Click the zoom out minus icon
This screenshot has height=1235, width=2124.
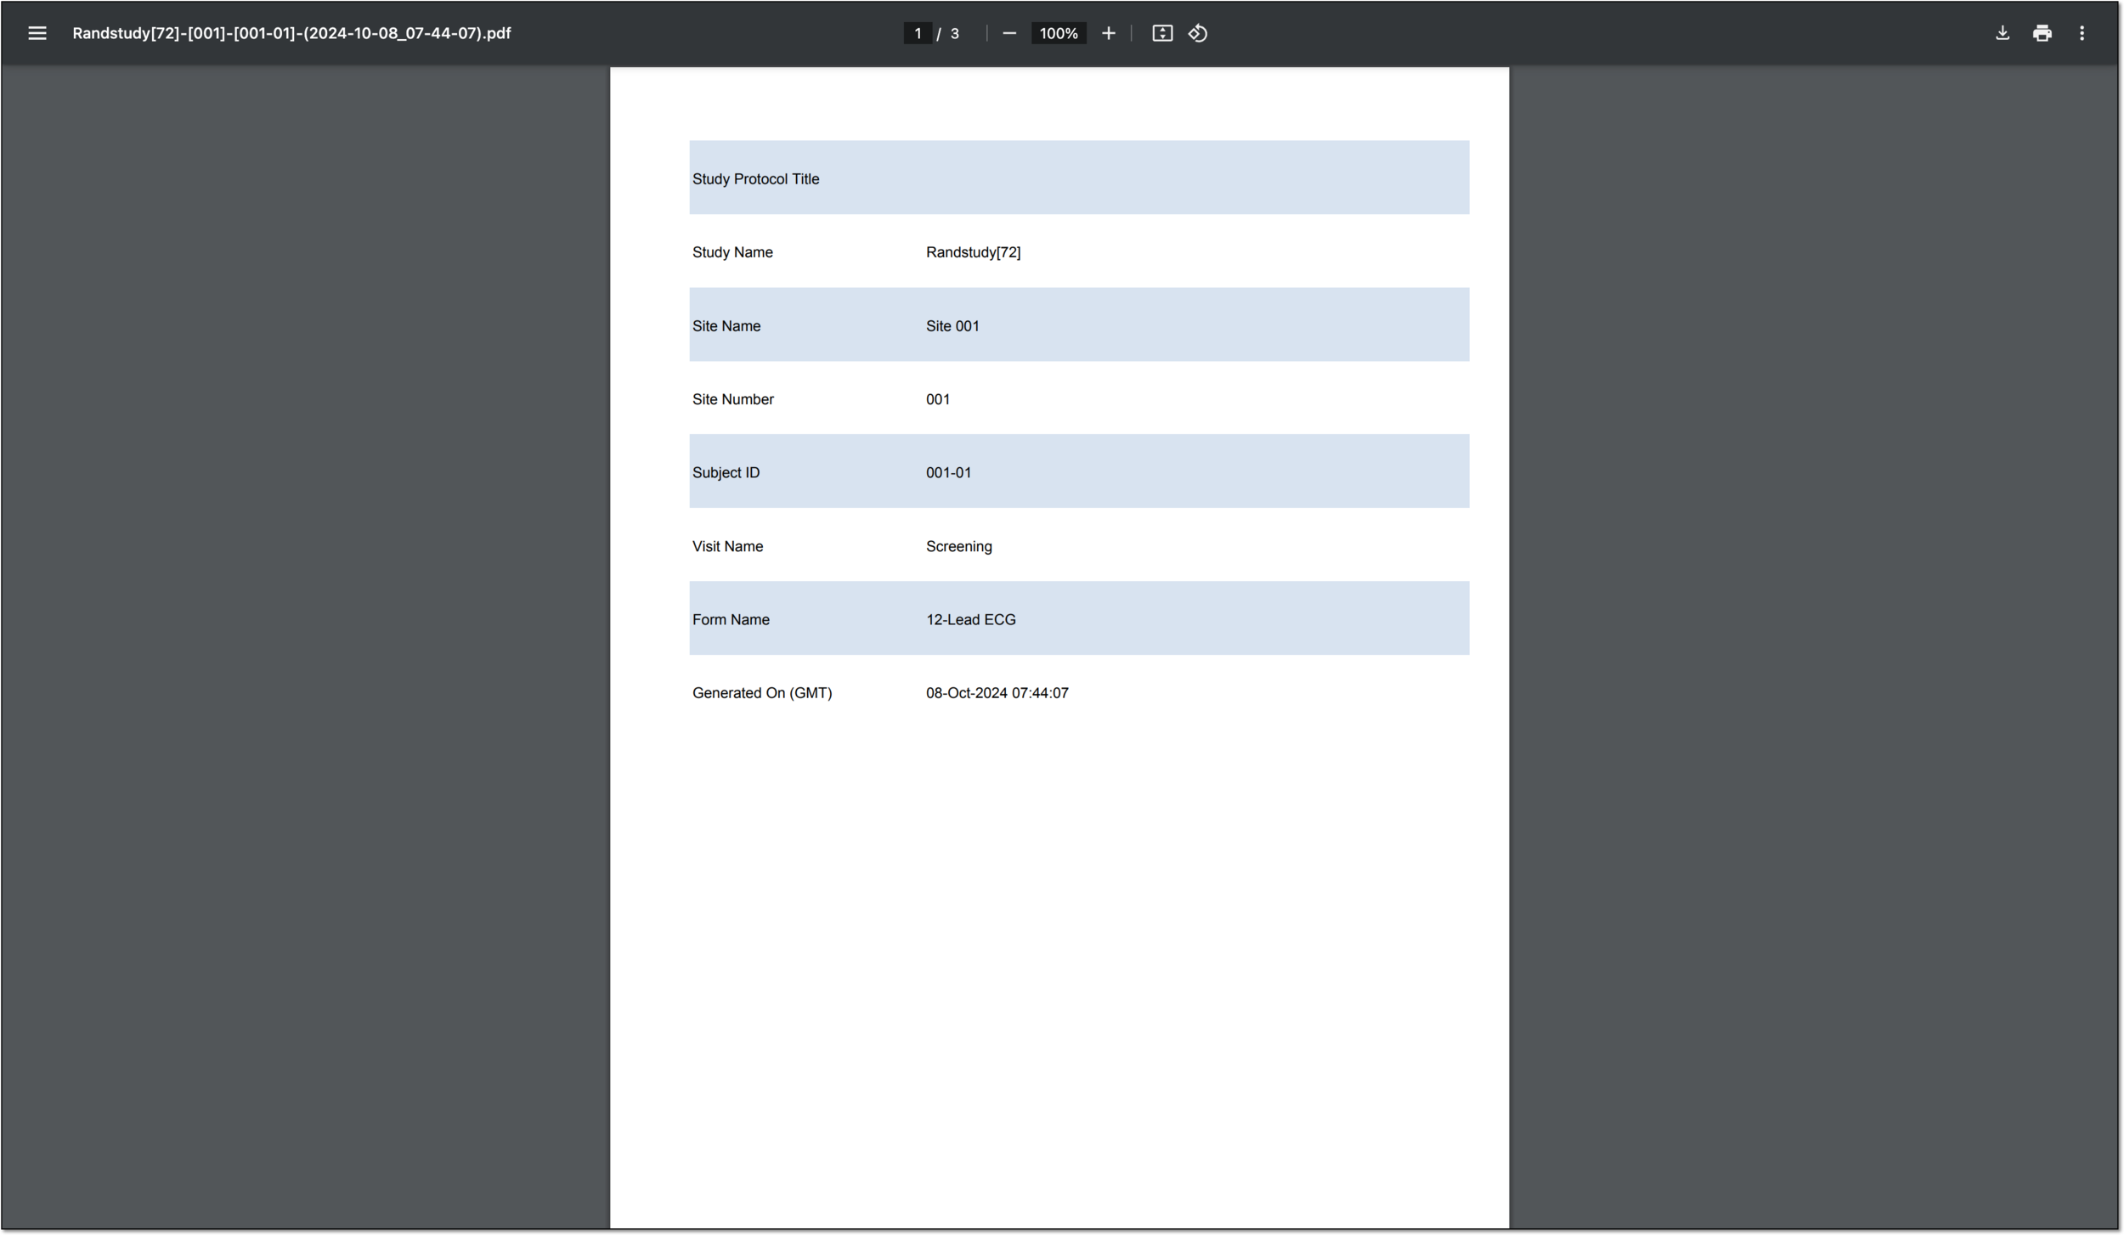point(1009,33)
